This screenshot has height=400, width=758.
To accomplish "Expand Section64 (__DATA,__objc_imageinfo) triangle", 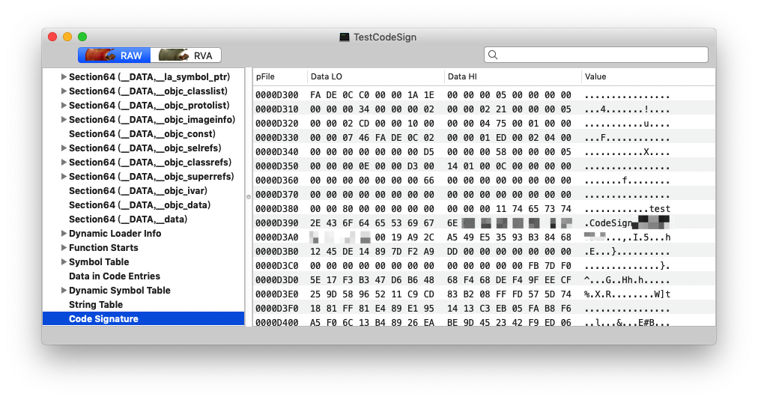I will tap(64, 119).
